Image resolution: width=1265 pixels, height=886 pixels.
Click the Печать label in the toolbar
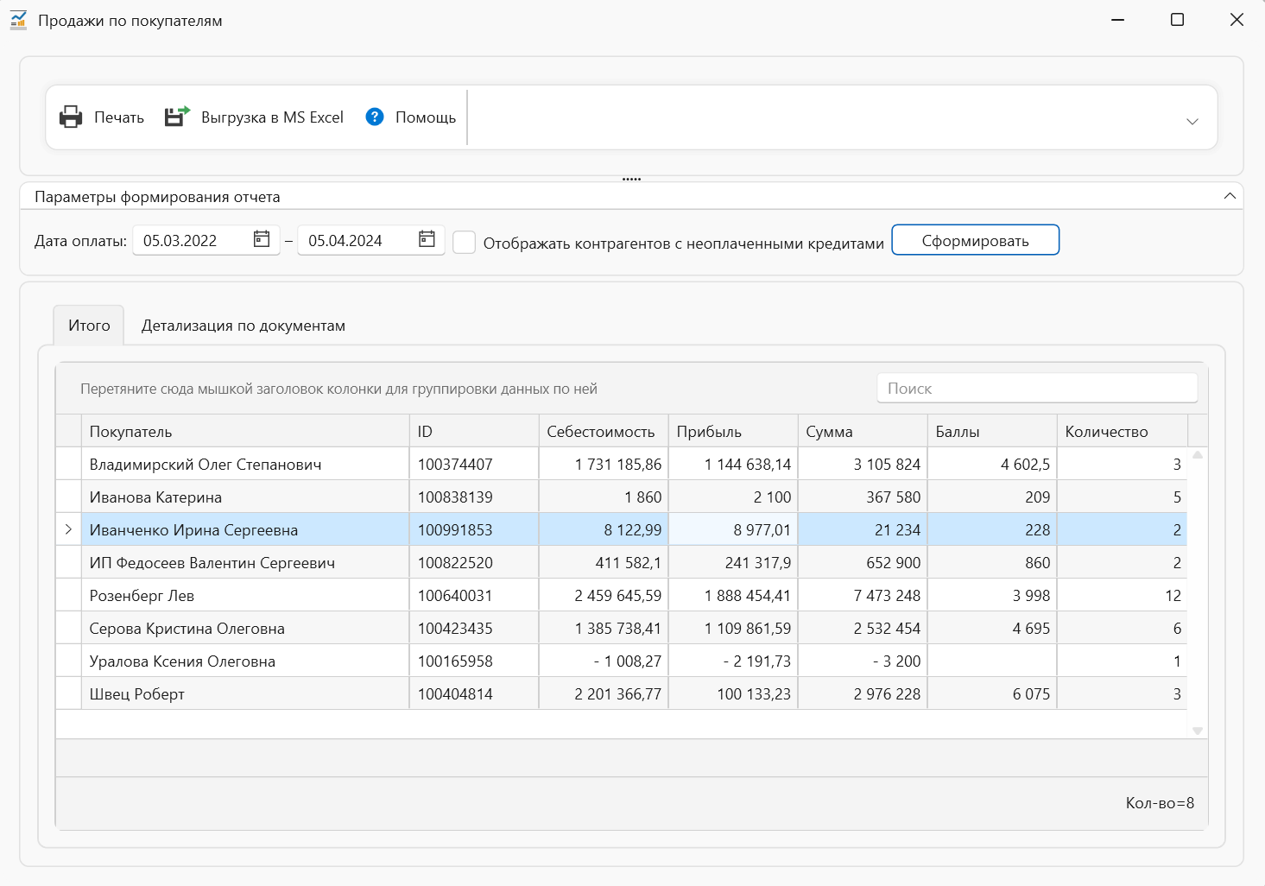click(x=119, y=117)
